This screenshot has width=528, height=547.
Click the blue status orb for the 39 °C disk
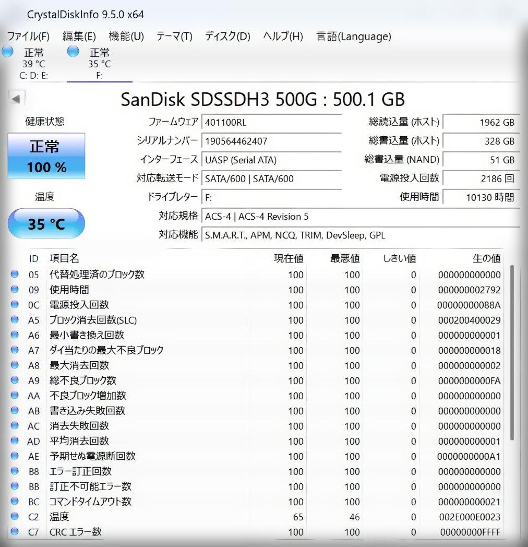8,51
